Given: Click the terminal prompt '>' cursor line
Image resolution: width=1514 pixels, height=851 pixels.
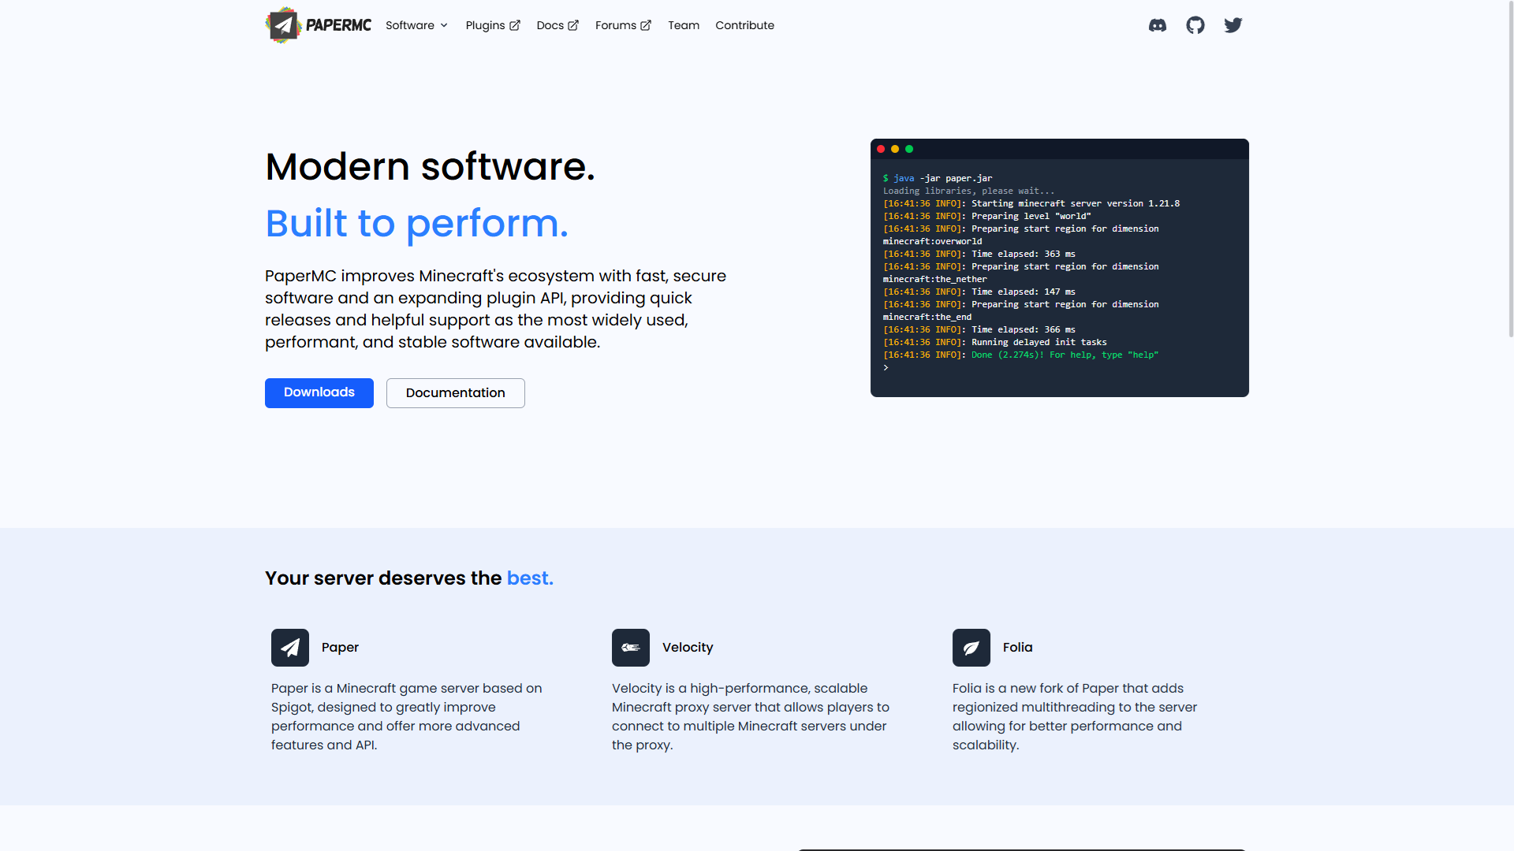Looking at the screenshot, I should 886,367.
